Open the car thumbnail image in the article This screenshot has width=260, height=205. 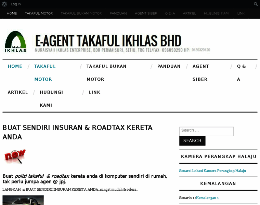pos(23,200)
